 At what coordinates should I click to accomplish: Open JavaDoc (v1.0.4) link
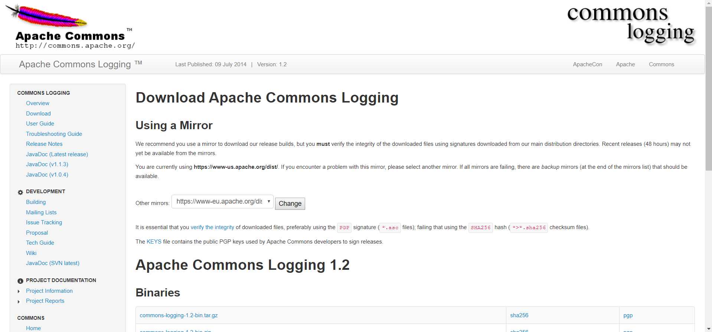(x=47, y=175)
